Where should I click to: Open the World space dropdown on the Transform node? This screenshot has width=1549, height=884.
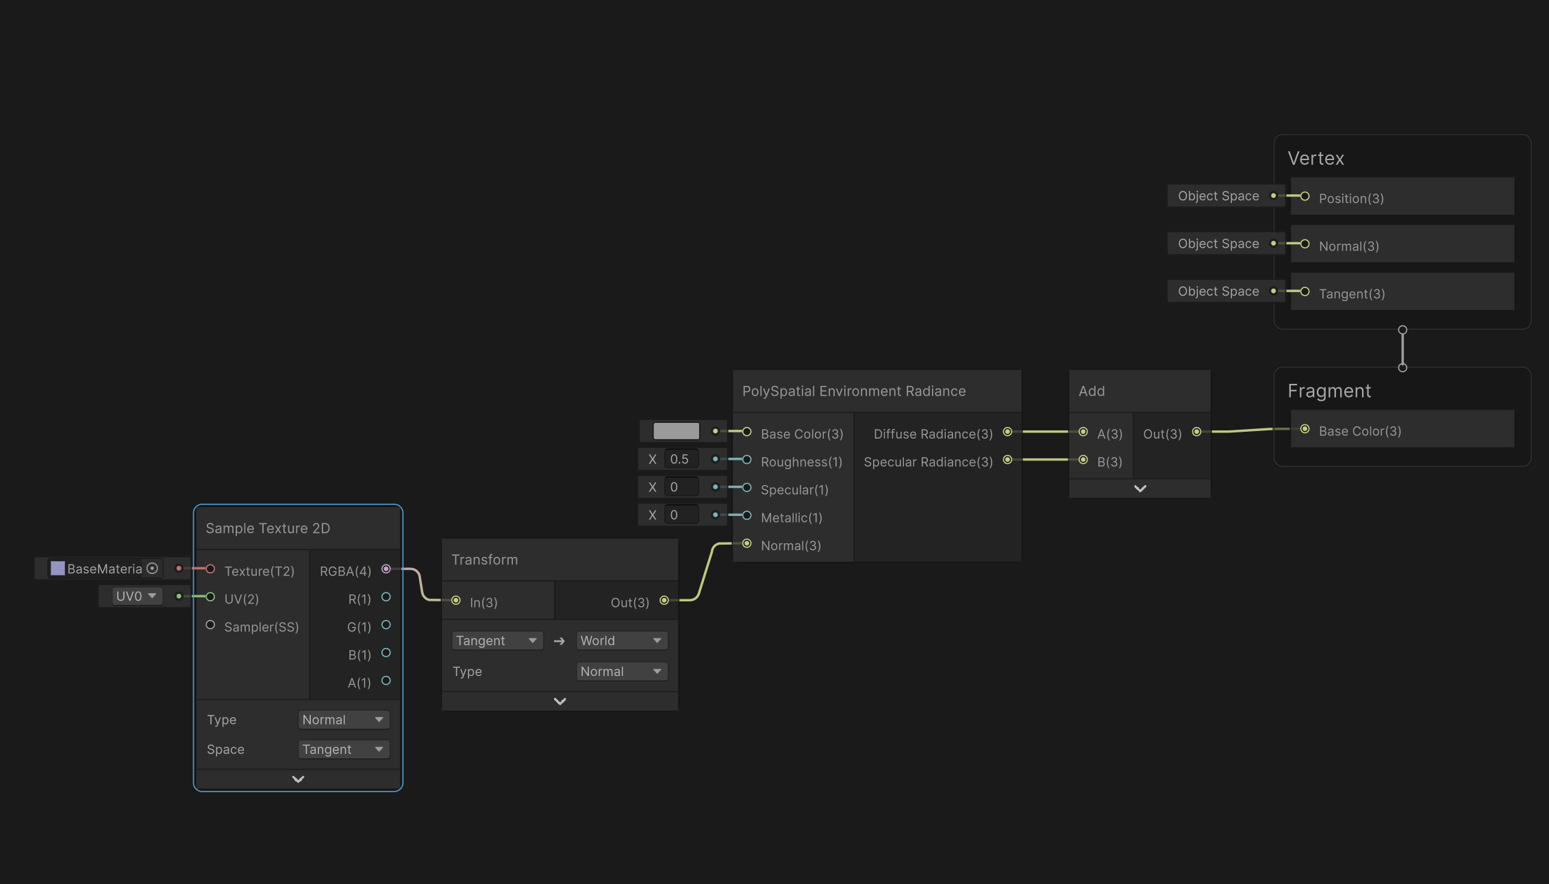620,640
